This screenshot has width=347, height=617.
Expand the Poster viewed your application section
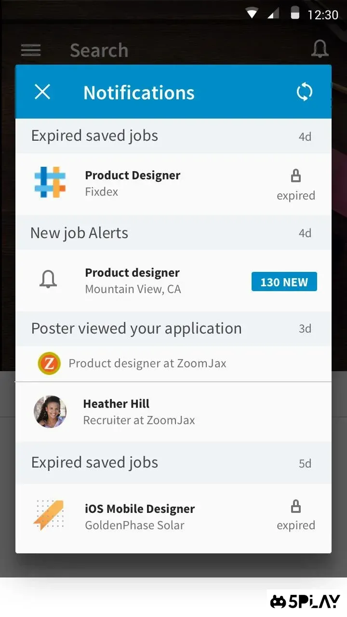173,328
